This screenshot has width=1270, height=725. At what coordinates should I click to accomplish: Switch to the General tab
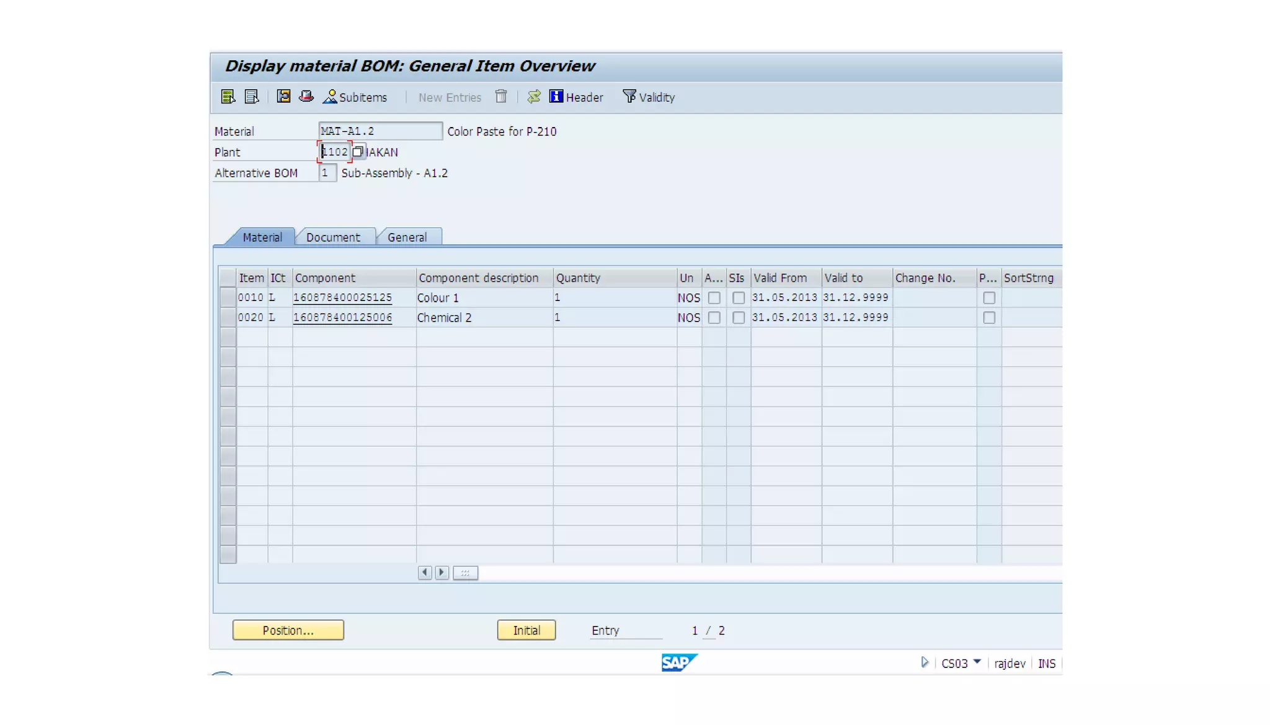pyautogui.click(x=407, y=237)
